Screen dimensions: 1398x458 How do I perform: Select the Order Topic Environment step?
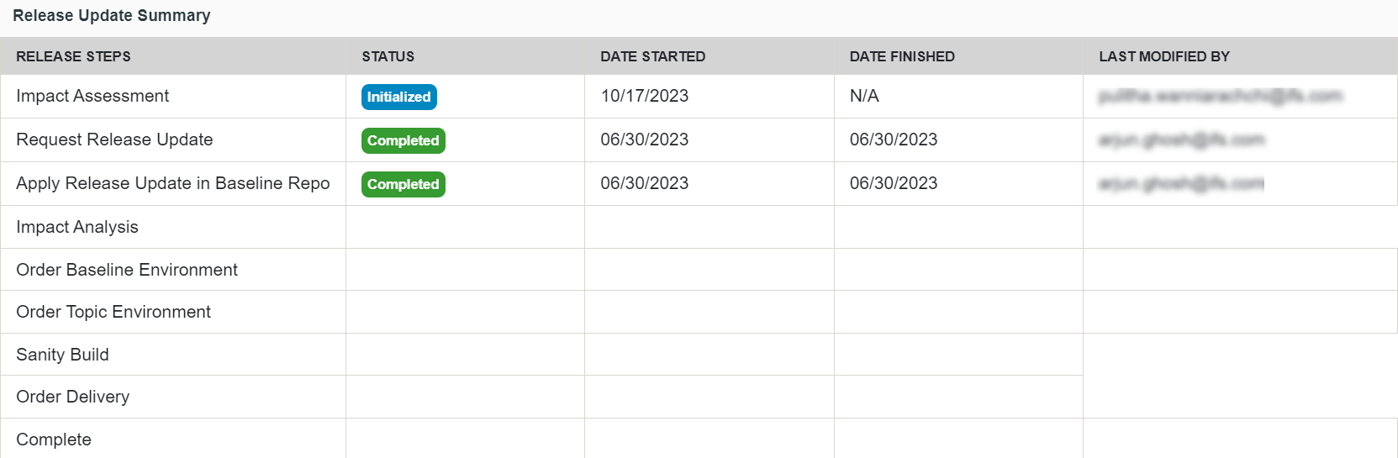point(113,312)
